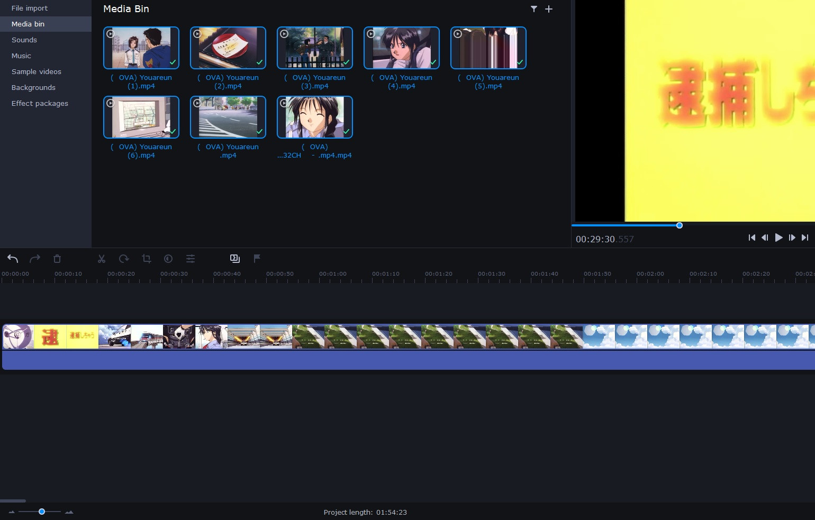Click the preview timecode 00:29:30.557
Viewport: 815px width, 520px height.
pyautogui.click(x=604, y=239)
